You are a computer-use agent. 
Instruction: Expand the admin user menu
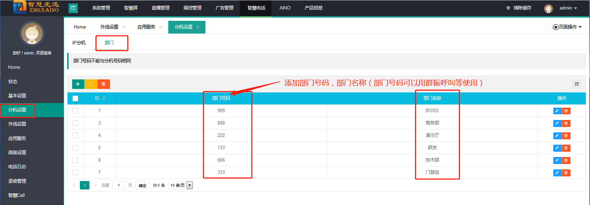tap(568, 8)
